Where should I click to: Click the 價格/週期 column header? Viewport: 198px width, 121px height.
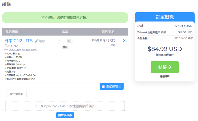pyautogui.click(x=108, y=32)
